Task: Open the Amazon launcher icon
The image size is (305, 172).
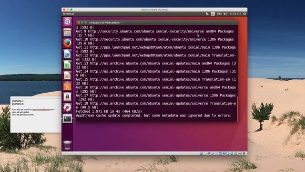Action: 67,97
